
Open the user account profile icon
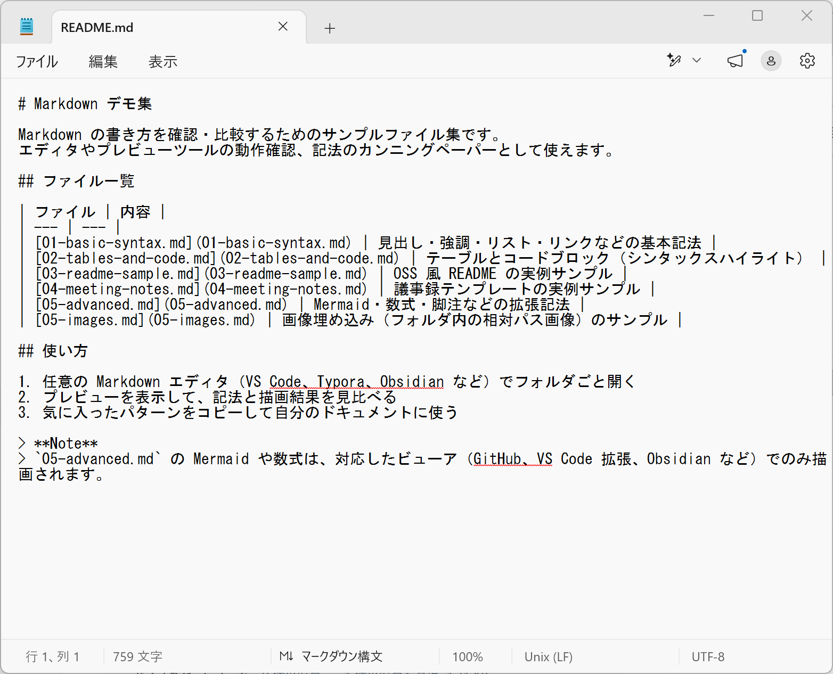pos(771,61)
